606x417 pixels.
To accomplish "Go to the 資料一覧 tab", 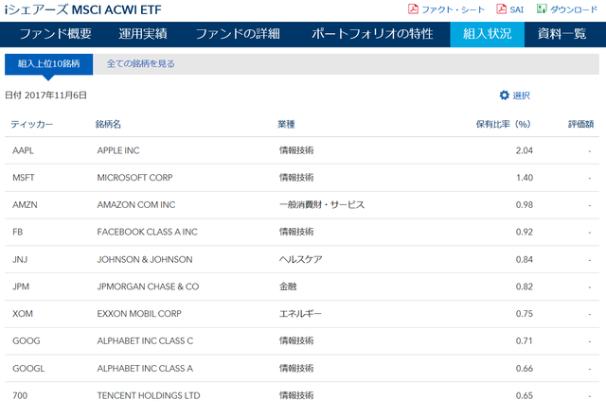I will [561, 34].
